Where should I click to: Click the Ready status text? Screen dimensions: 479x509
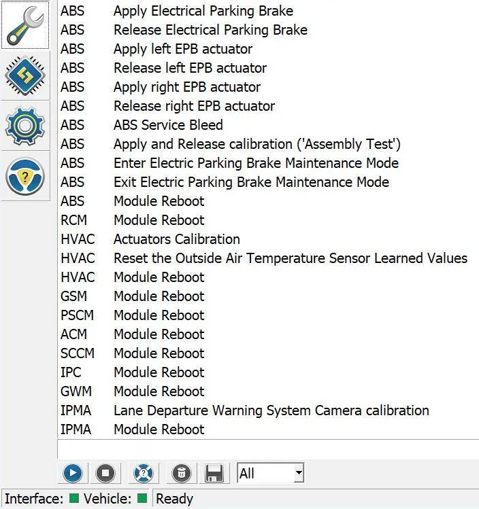(174, 499)
